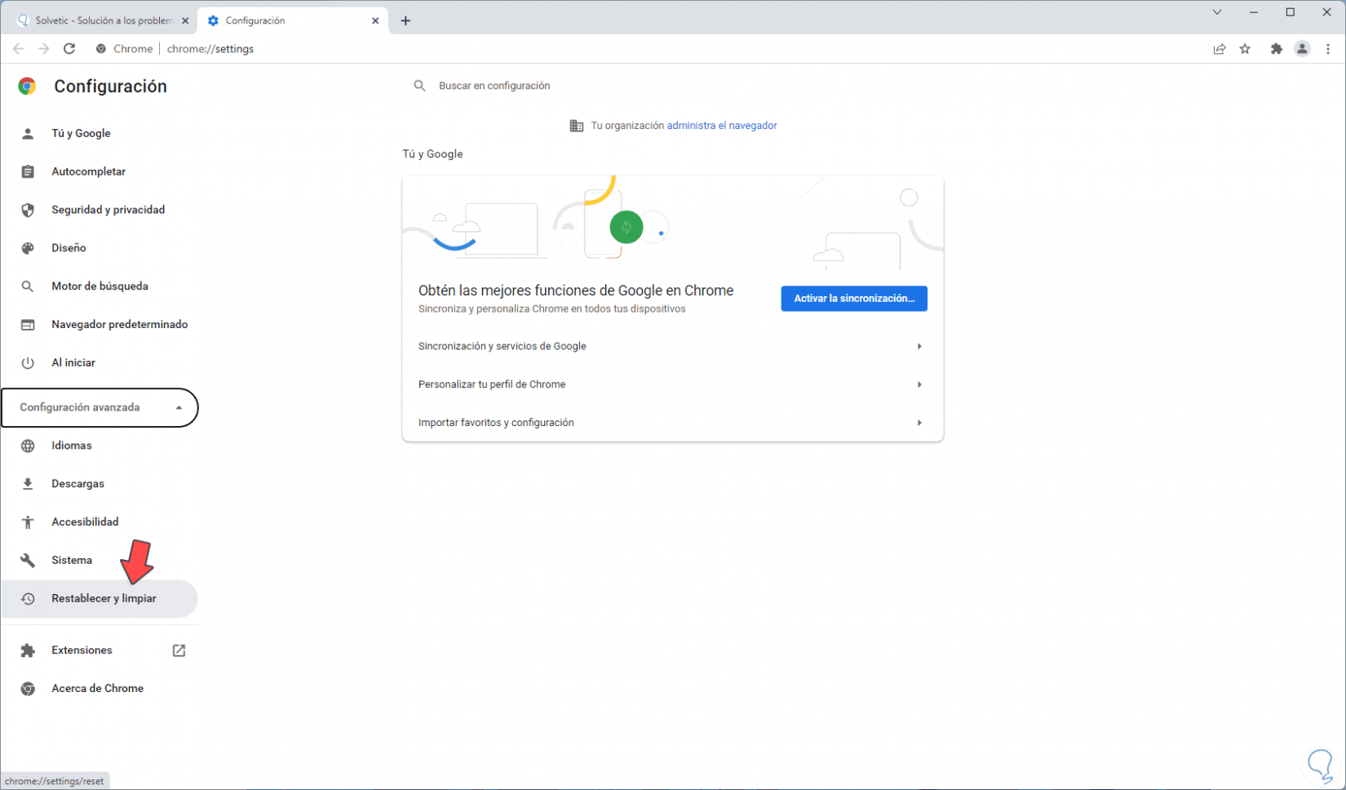Click the Extensiones puzzle piece icon in sidebar
This screenshot has width=1346, height=790.
pos(28,650)
